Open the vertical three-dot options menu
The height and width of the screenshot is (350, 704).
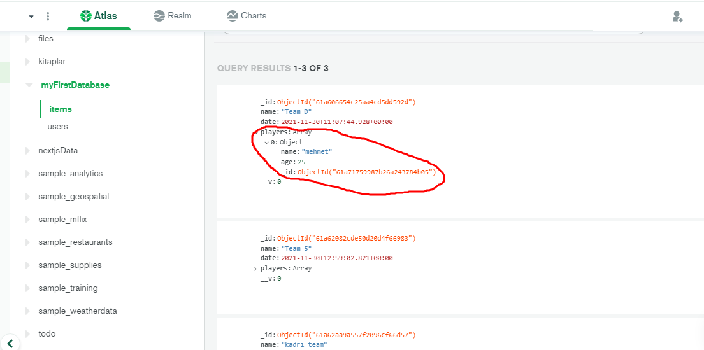(48, 17)
